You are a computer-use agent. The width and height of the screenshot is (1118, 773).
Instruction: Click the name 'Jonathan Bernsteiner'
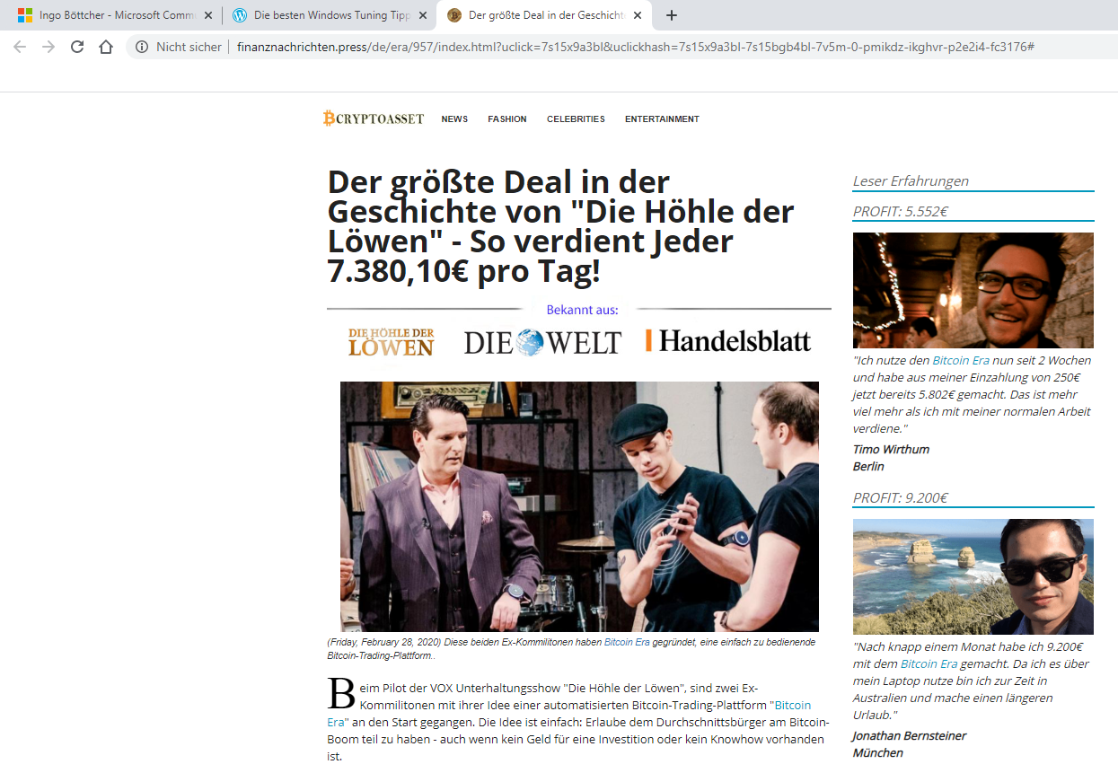click(910, 736)
